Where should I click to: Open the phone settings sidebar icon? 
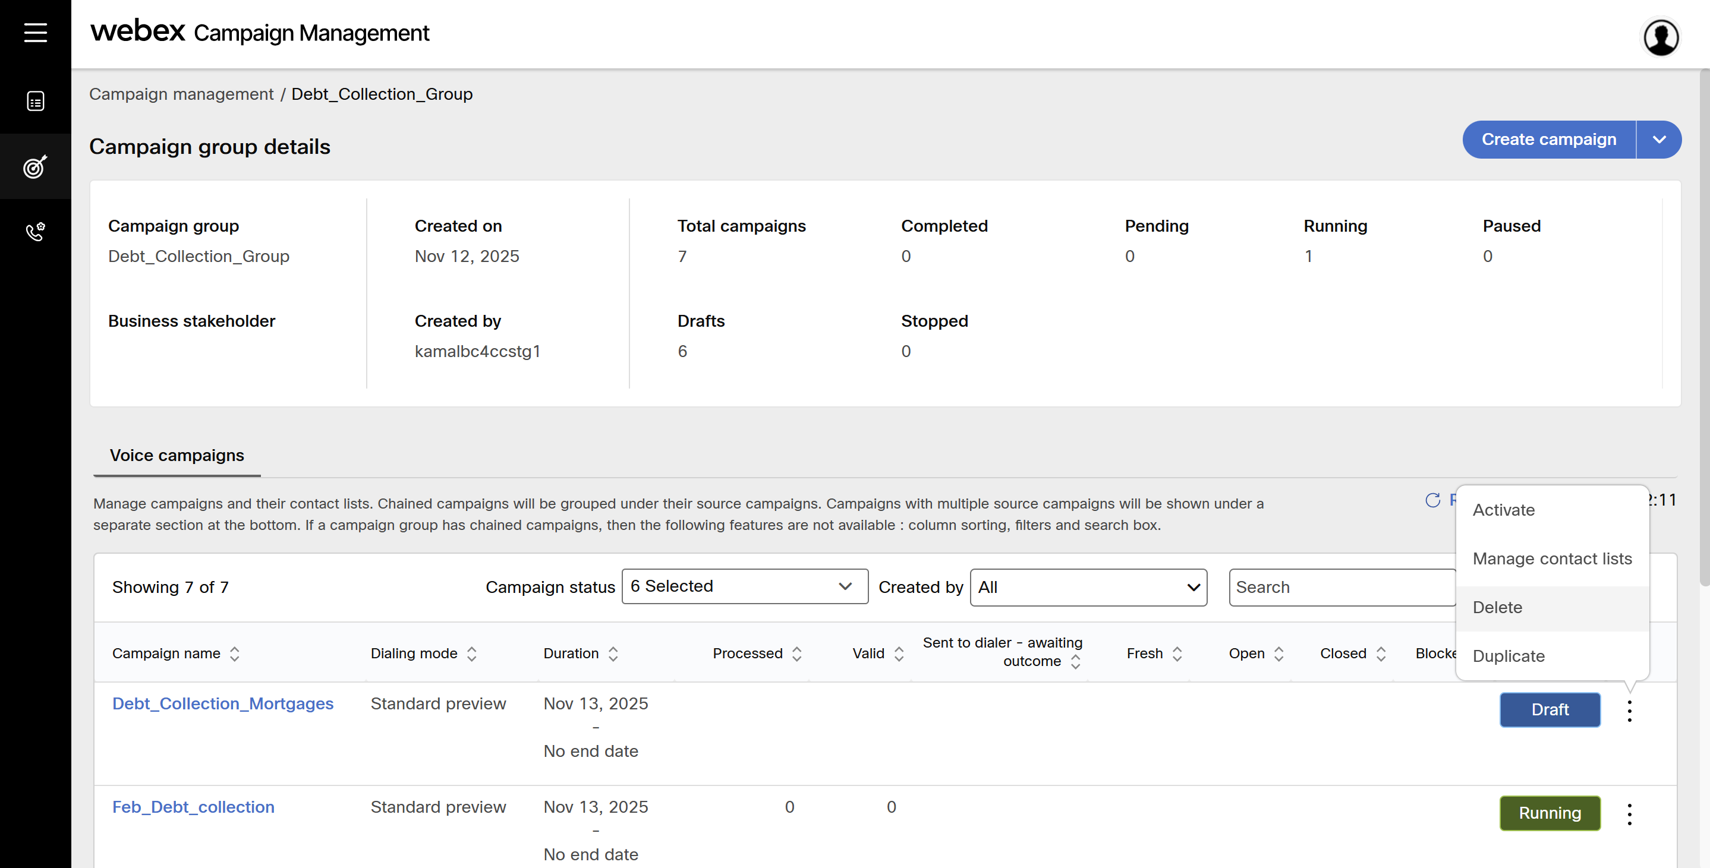coord(35,232)
